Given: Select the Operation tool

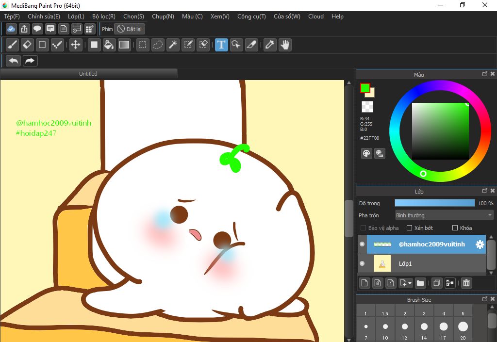Looking at the screenshot, I should click(x=236, y=45).
